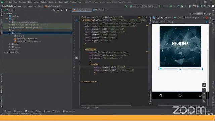Viewport: 215px width, 121px height.
Task: Click the SeekBar thumb in preview
Action: 161,68
